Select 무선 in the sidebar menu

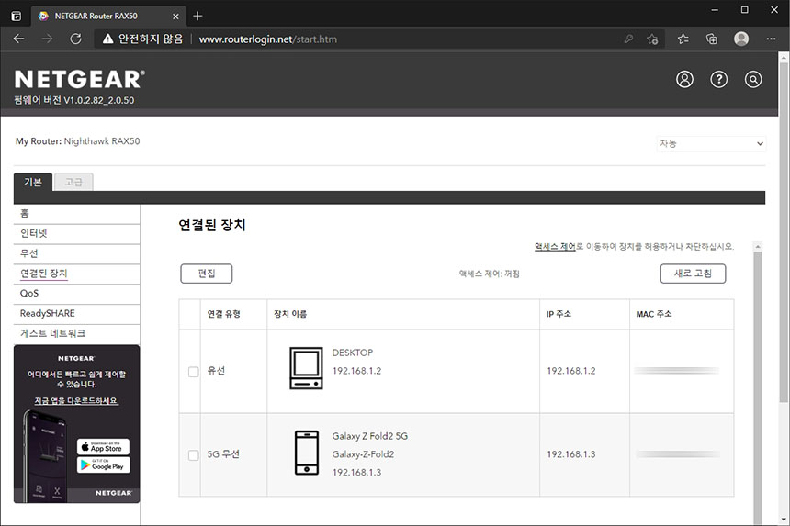click(x=76, y=253)
